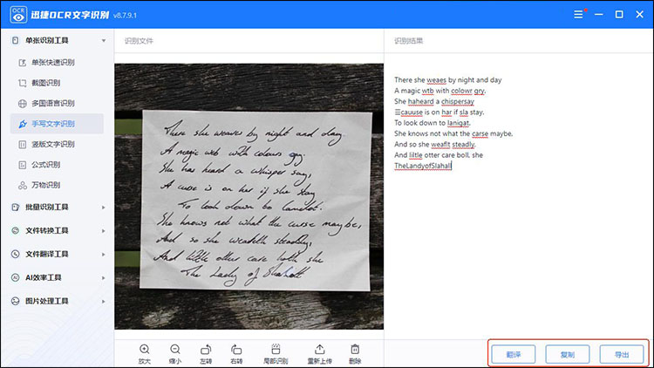Click the 手写文字识别 pen icon
Viewport: 654px width, 368px height.
tap(23, 124)
